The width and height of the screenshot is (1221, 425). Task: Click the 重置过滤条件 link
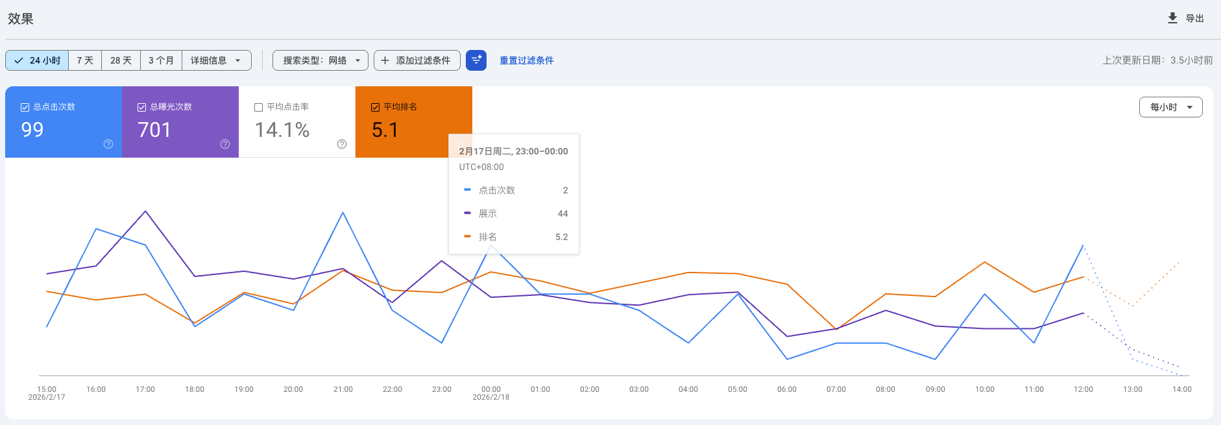(x=526, y=60)
